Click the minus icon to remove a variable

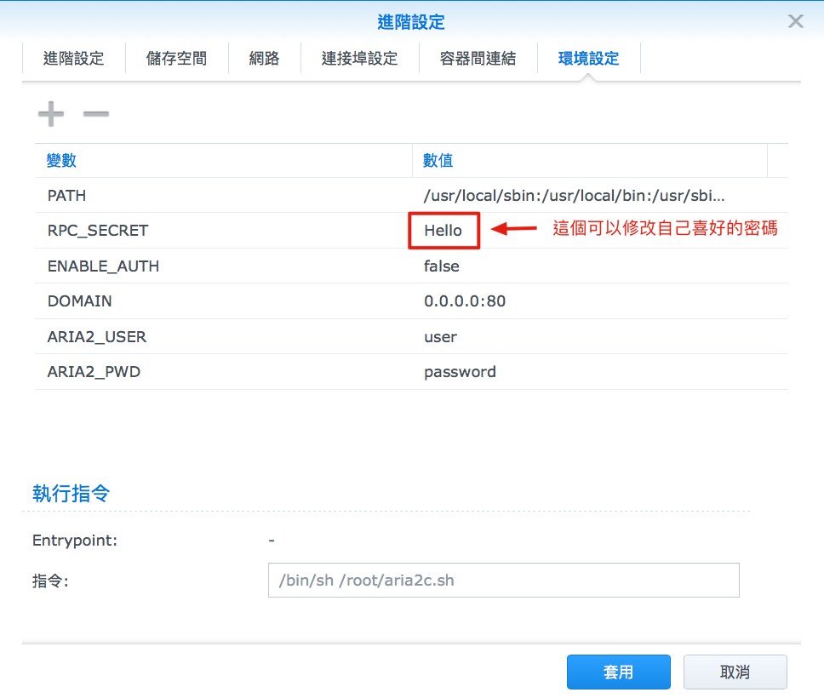point(95,113)
